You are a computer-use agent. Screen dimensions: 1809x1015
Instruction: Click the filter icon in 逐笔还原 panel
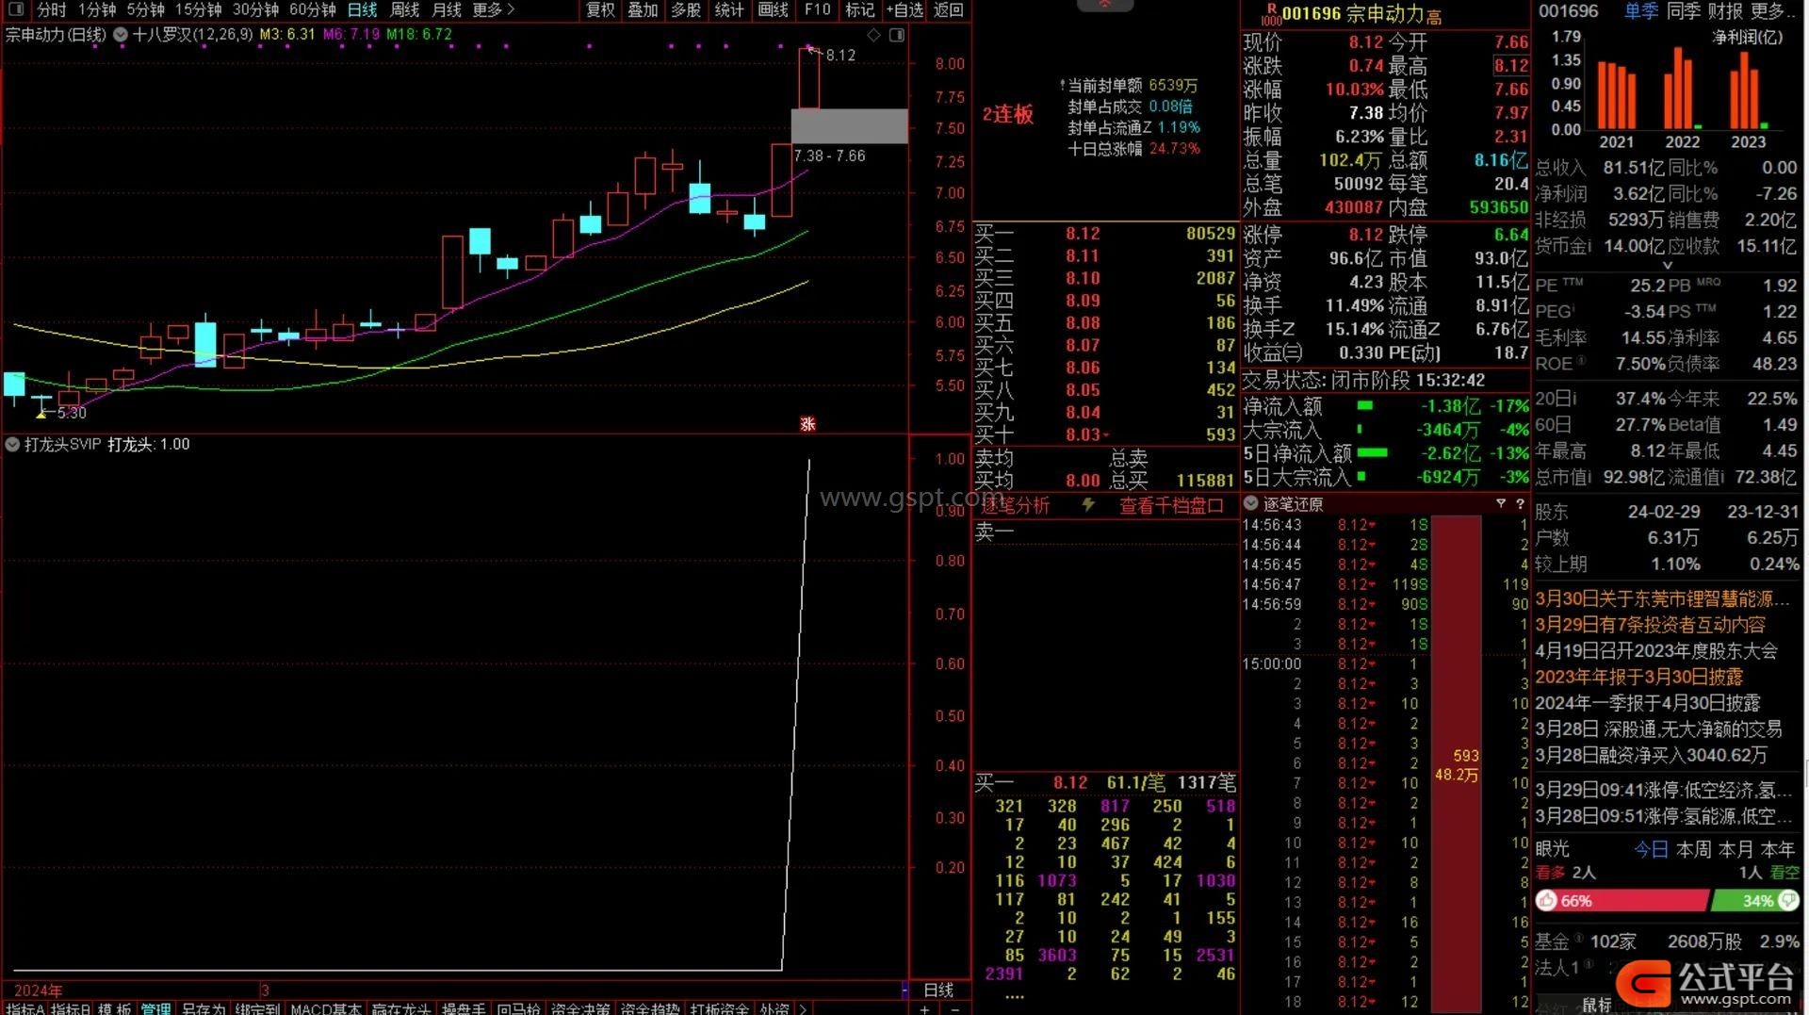[1501, 504]
